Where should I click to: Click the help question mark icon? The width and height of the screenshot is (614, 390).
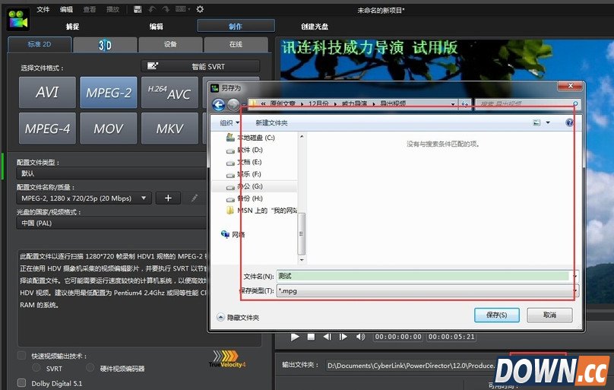569,123
